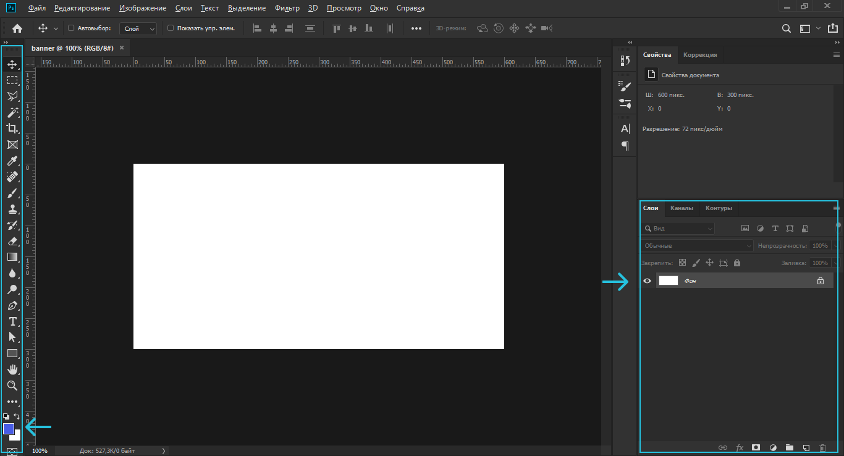Reset default foreground and background colors
844x456 pixels.
pos(6,416)
